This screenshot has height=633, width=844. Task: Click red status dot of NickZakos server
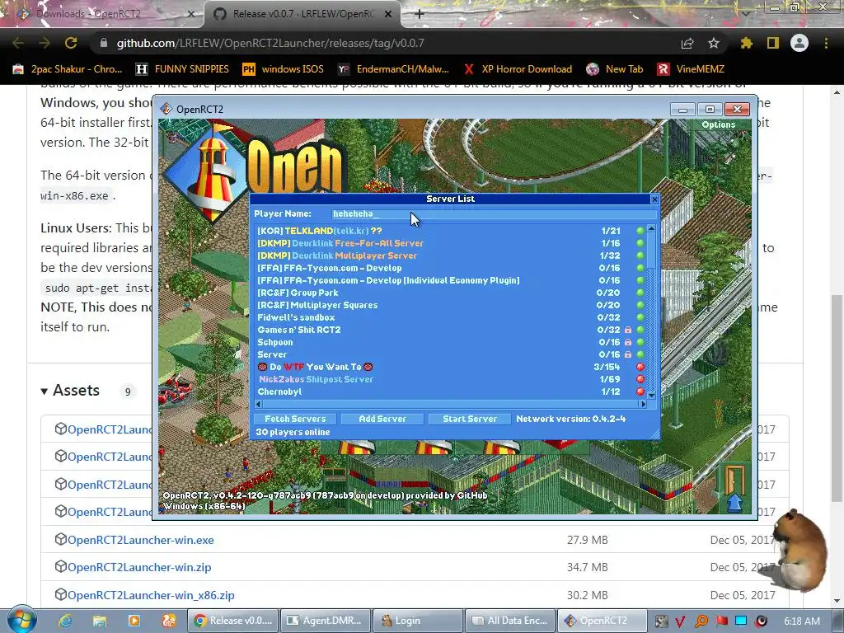click(x=640, y=379)
